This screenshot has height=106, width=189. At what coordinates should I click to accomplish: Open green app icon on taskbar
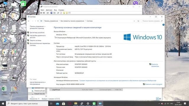click(x=94, y=103)
